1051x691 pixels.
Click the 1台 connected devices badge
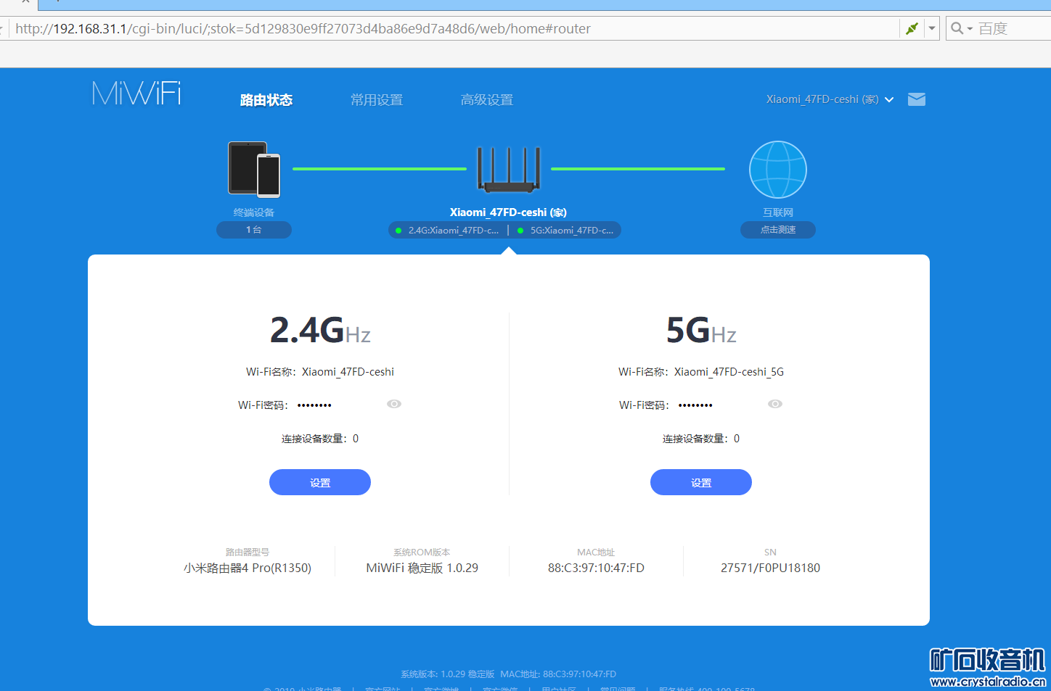(254, 230)
